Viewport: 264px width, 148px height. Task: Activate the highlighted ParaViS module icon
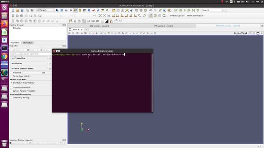pos(75,10)
